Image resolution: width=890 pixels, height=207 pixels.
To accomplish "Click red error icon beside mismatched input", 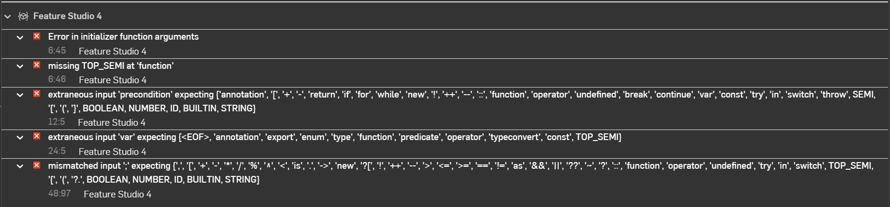I will [37, 165].
